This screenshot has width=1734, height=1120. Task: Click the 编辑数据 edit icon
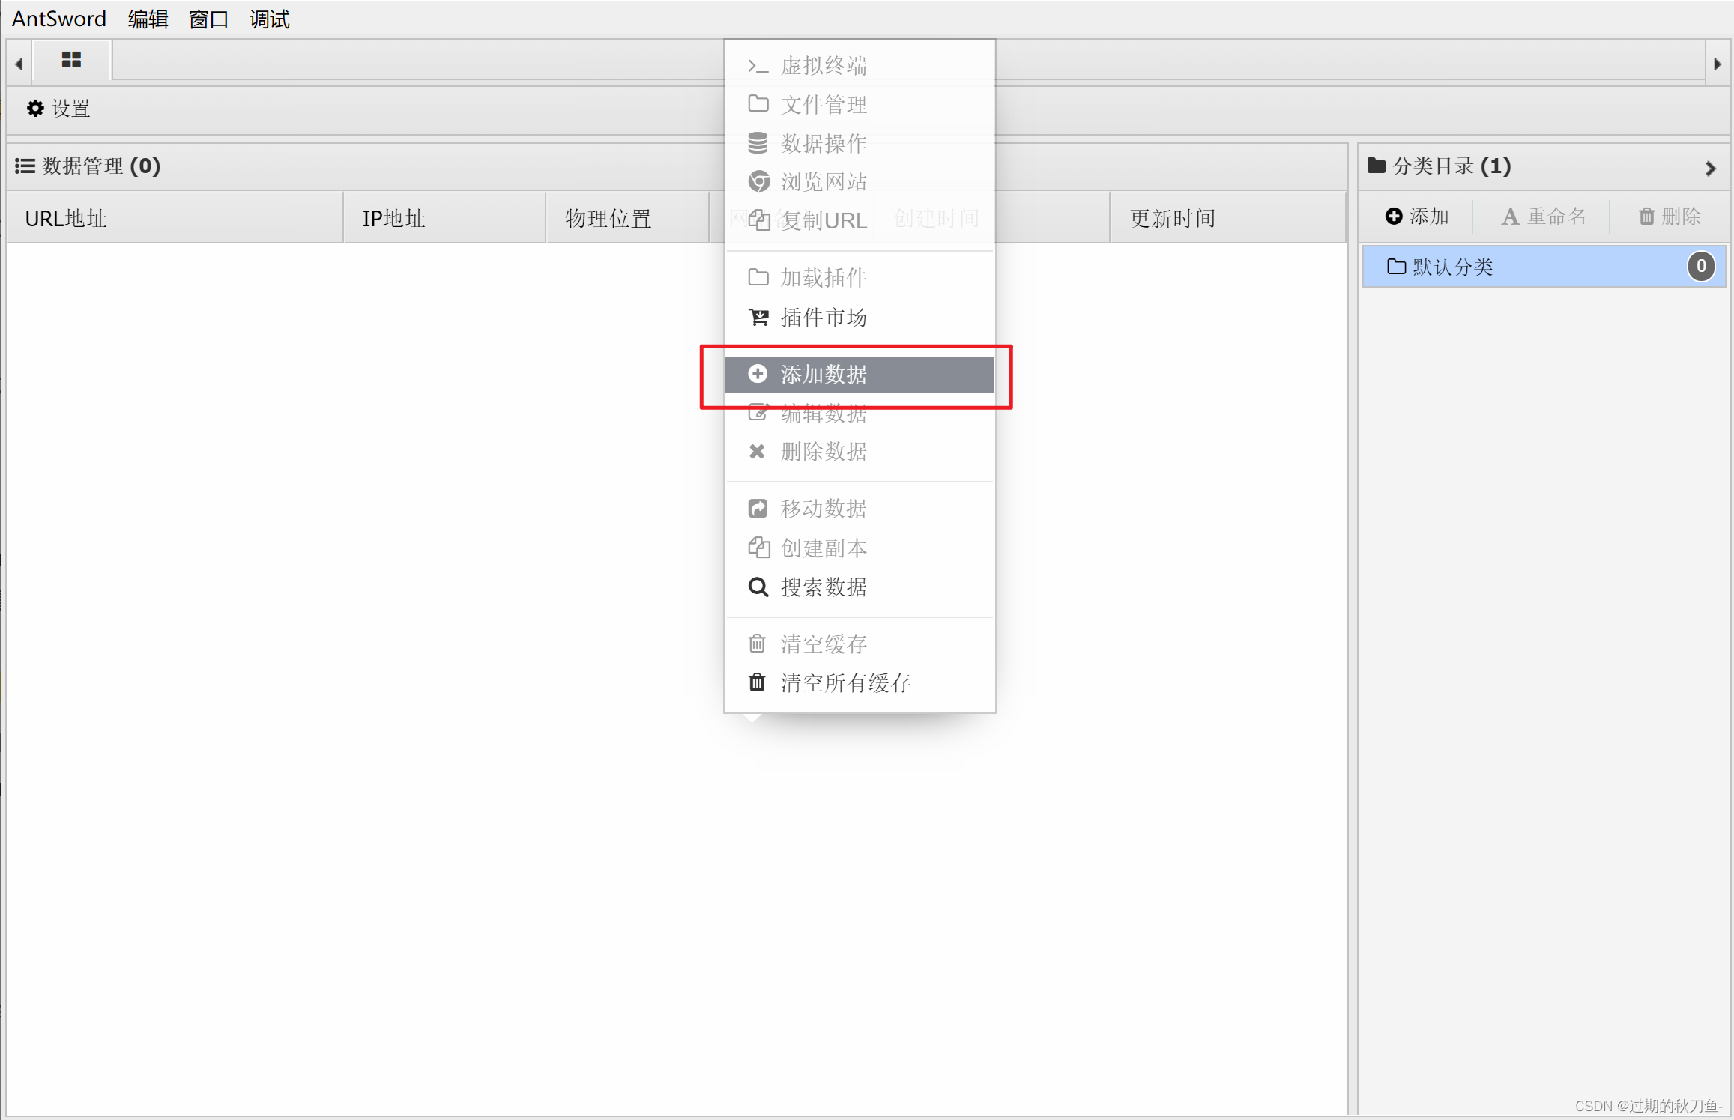pyautogui.click(x=758, y=413)
